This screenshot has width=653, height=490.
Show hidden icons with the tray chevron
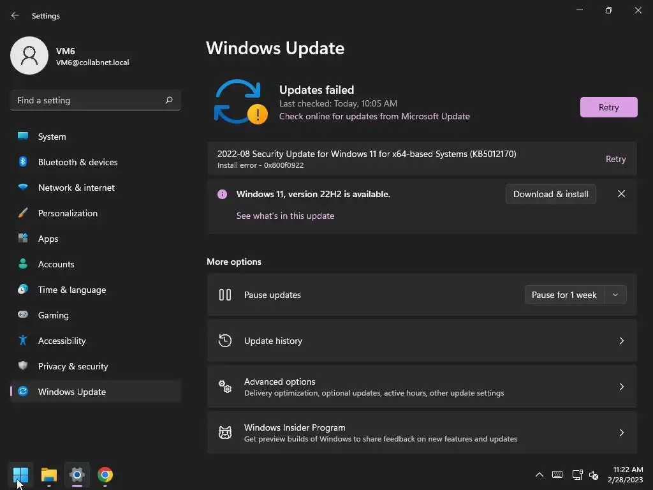pos(539,475)
